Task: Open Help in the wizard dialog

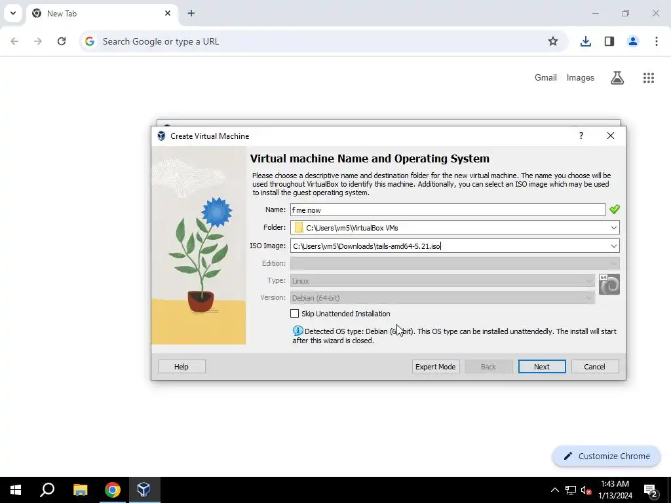Action: (182, 367)
